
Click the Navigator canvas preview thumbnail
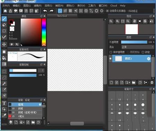pos(132,29)
